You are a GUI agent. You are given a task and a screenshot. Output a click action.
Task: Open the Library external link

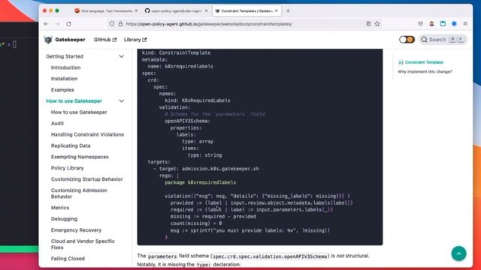click(135, 40)
